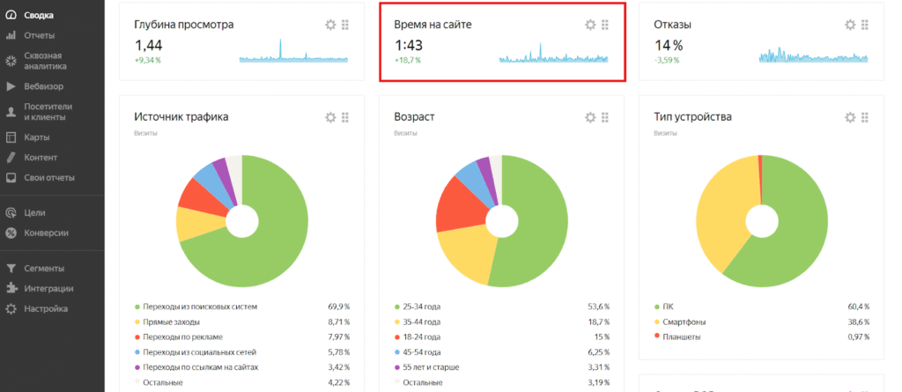Screen dimensions: 902x392
Task: Go to Сквозная аналитика in sidebar
Action: [43, 61]
